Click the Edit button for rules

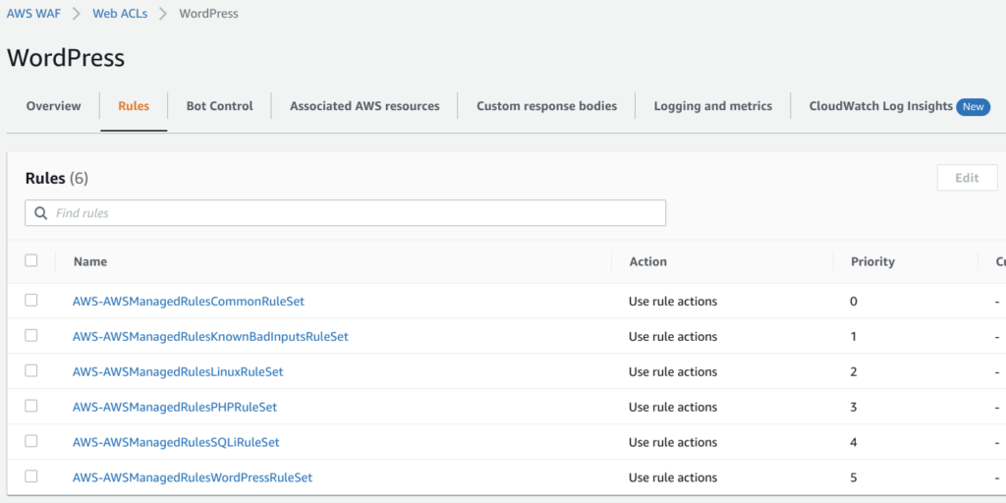967,178
